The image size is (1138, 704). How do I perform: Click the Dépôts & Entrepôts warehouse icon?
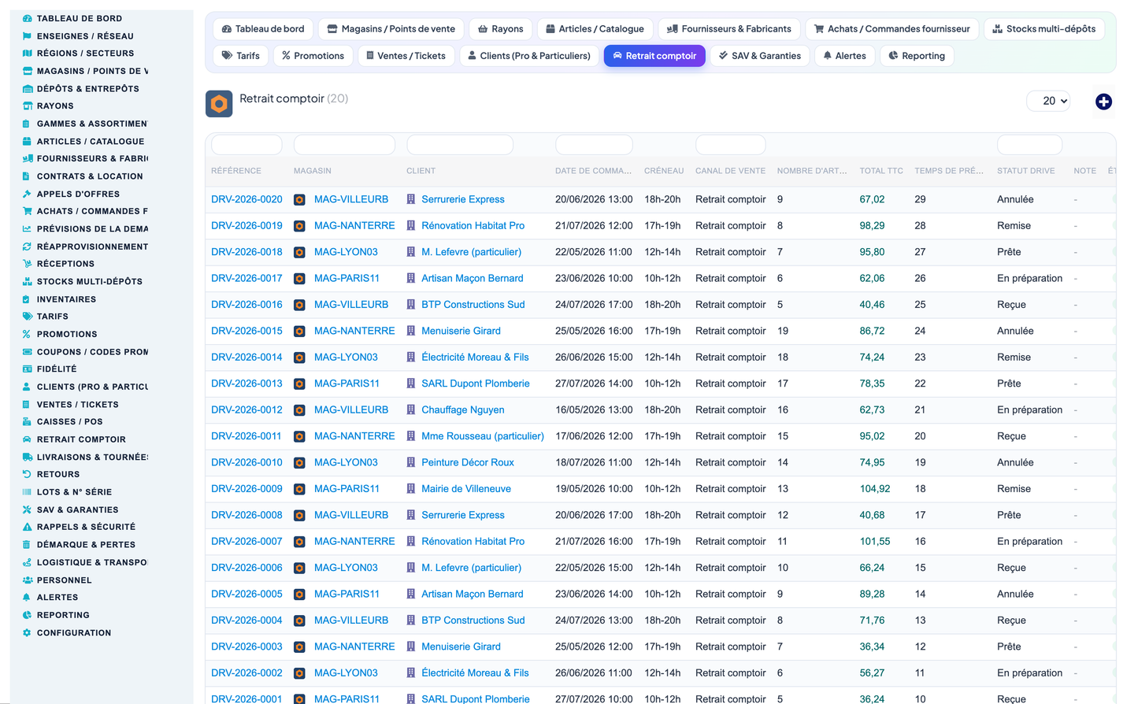click(28, 89)
